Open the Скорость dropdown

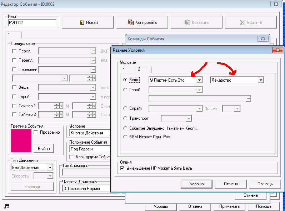pos(44,176)
